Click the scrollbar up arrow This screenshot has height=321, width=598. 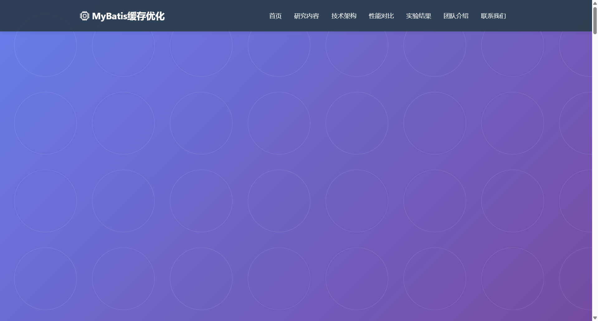[595, 3]
